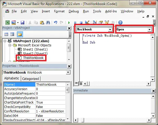
Task: Open Object Browser toolbar icon
Action: point(107,22)
